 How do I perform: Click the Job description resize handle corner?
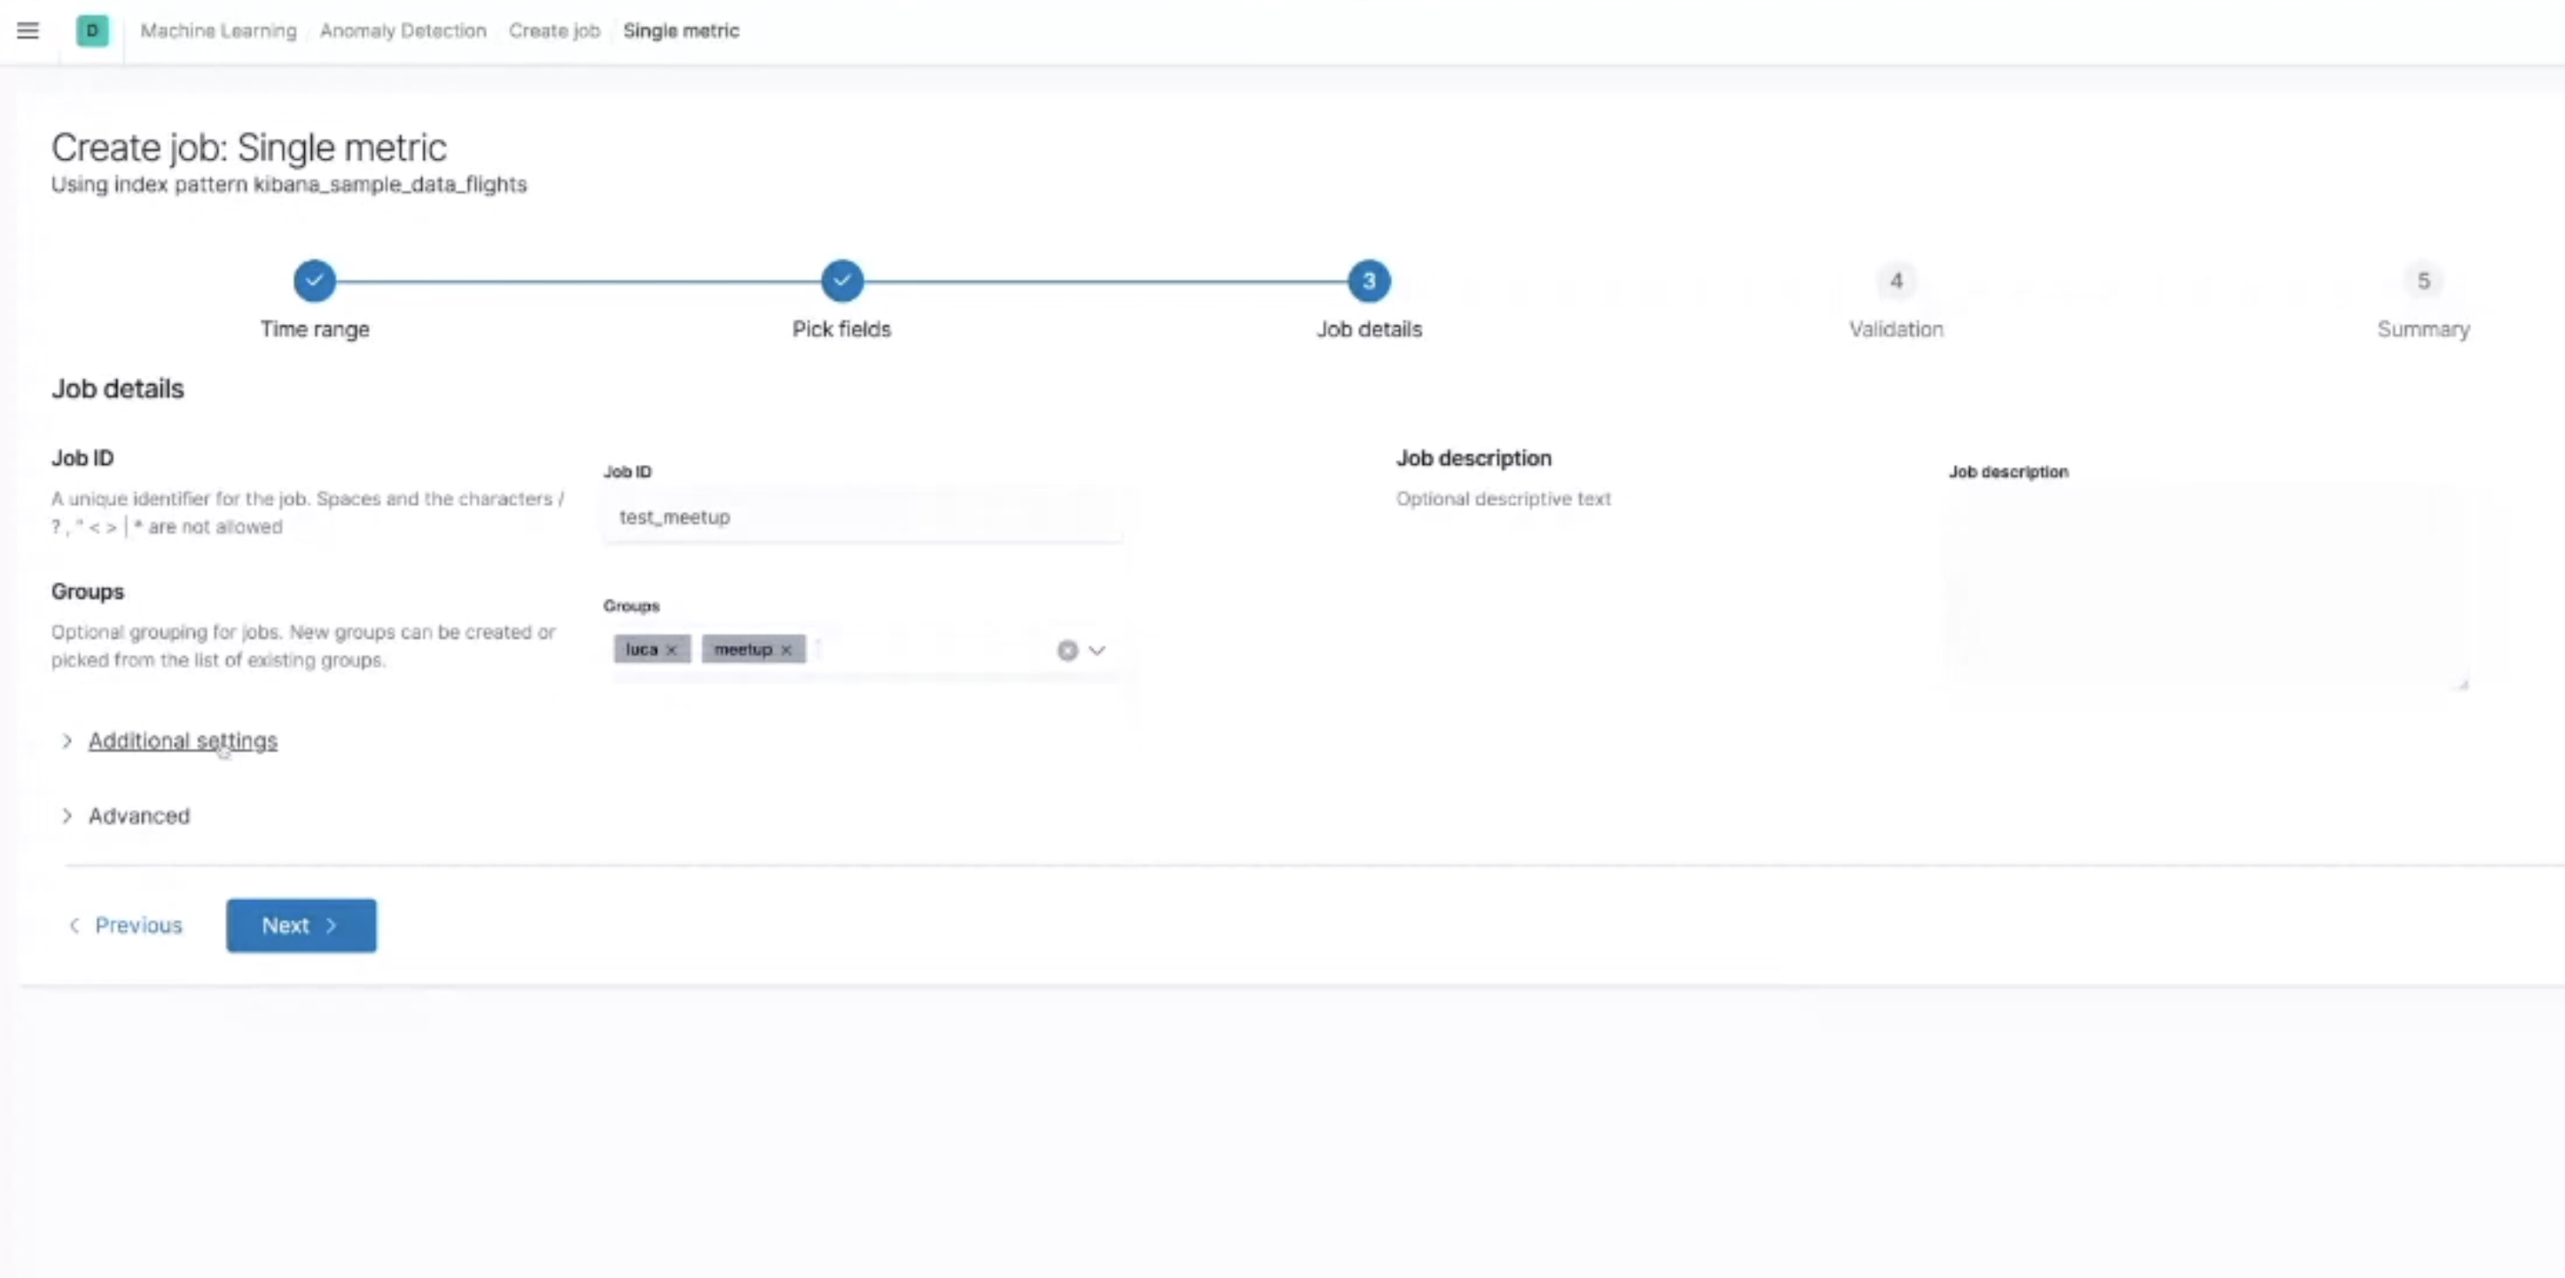point(2463,685)
